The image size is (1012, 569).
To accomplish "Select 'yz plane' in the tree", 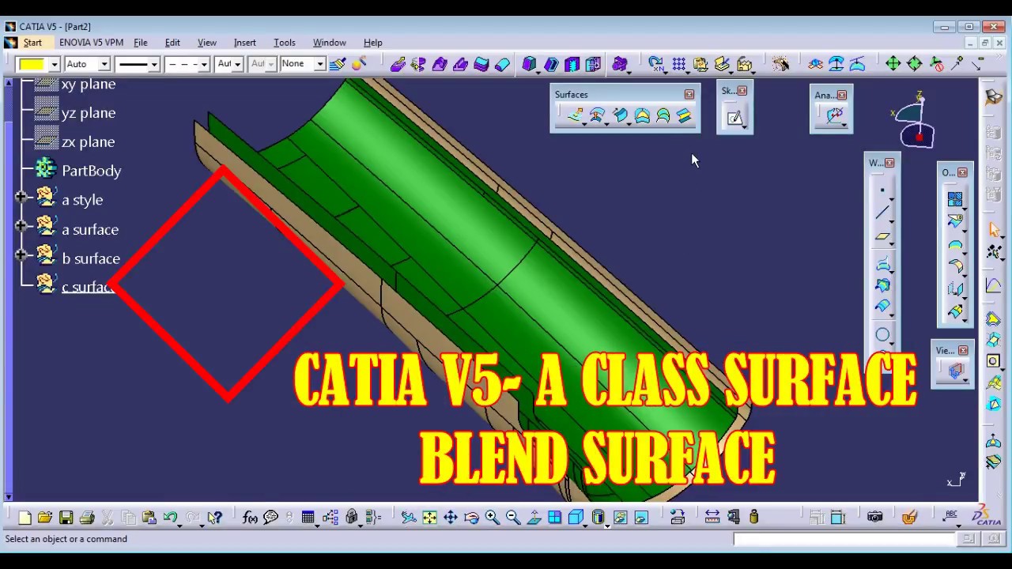I will tap(88, 113).
